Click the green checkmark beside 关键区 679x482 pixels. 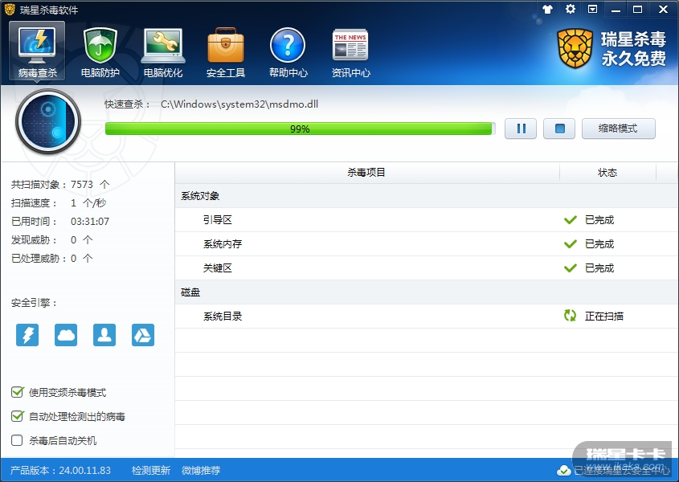[x=571, y=268]
